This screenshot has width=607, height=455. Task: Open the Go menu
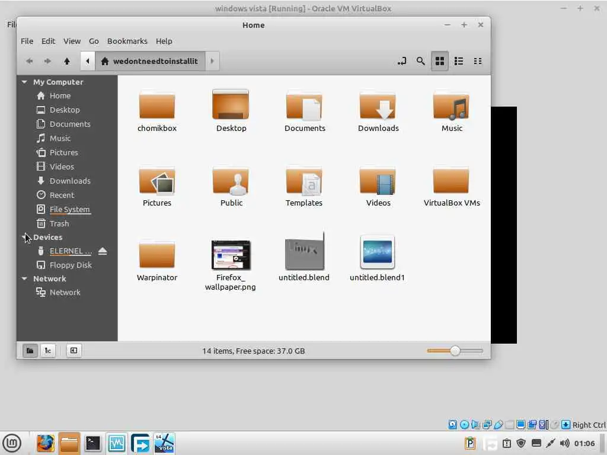(94, 41)
